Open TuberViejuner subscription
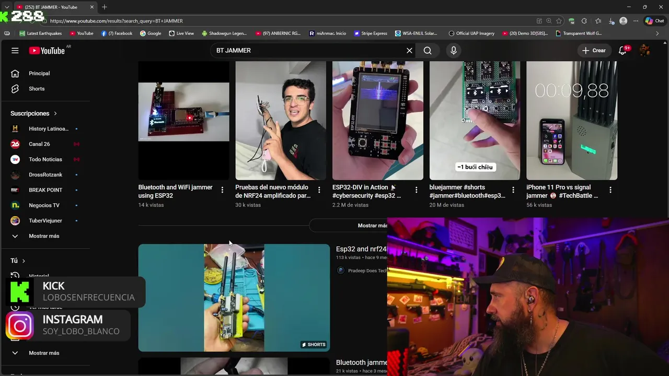 [x=45, y=221]
